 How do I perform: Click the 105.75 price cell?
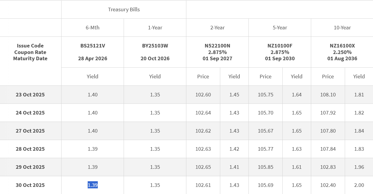pyautogui.click(x=265, y=94)
